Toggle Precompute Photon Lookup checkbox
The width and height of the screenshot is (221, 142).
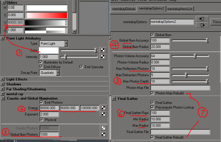point(152,107)
